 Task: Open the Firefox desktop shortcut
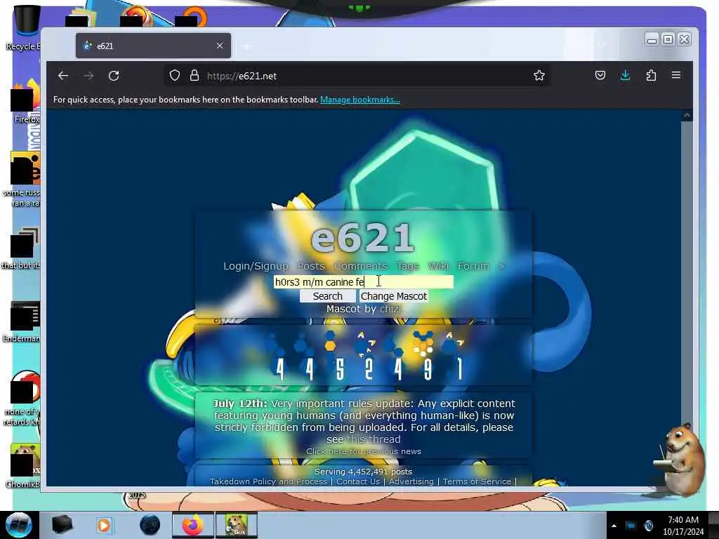pos(25,102)
